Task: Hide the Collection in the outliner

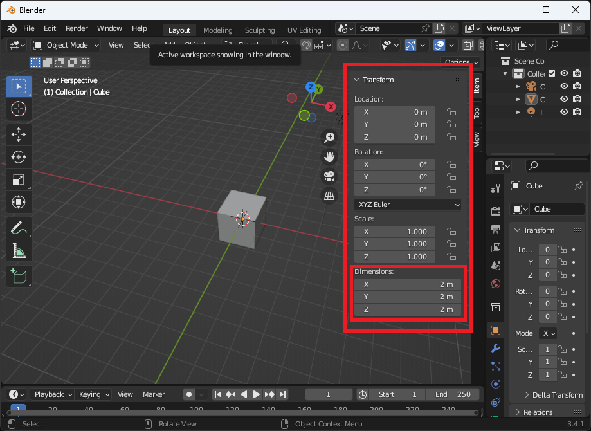Action: click(x=564, y=73)
